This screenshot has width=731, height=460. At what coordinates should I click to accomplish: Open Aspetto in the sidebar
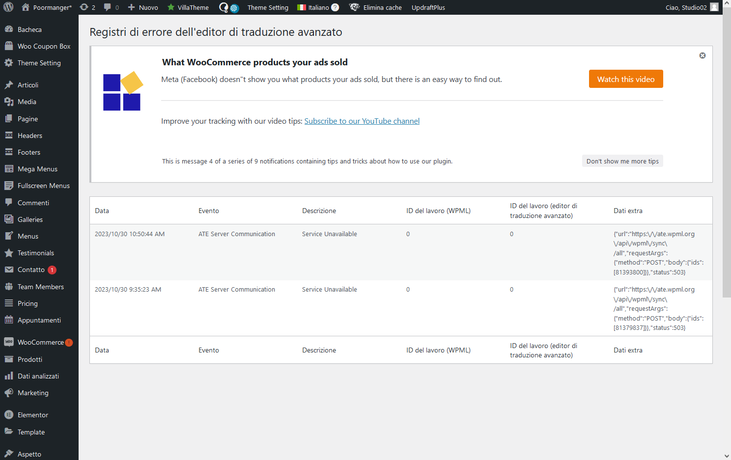pyautogui.click(x=39, y=454)
